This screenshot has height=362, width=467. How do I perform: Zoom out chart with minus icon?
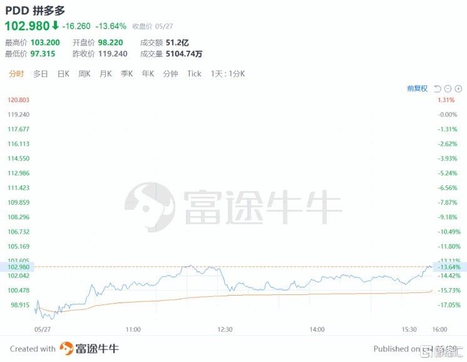click(448, 88)
